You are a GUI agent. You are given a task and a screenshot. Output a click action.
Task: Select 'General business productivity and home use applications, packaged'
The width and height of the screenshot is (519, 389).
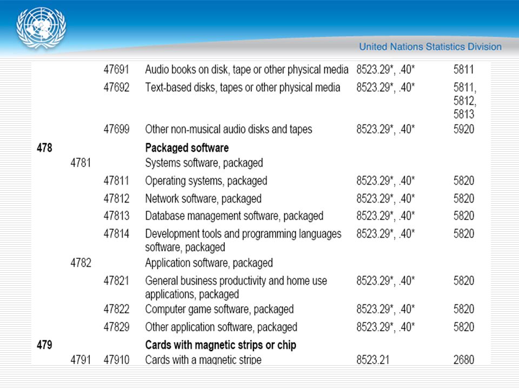tap(236, 287)
